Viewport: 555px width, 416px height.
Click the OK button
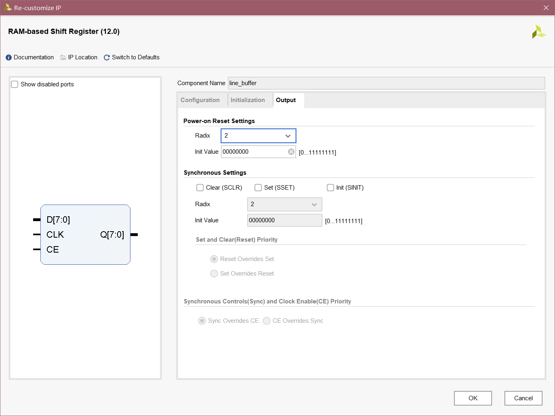click(x=473, y=398)
